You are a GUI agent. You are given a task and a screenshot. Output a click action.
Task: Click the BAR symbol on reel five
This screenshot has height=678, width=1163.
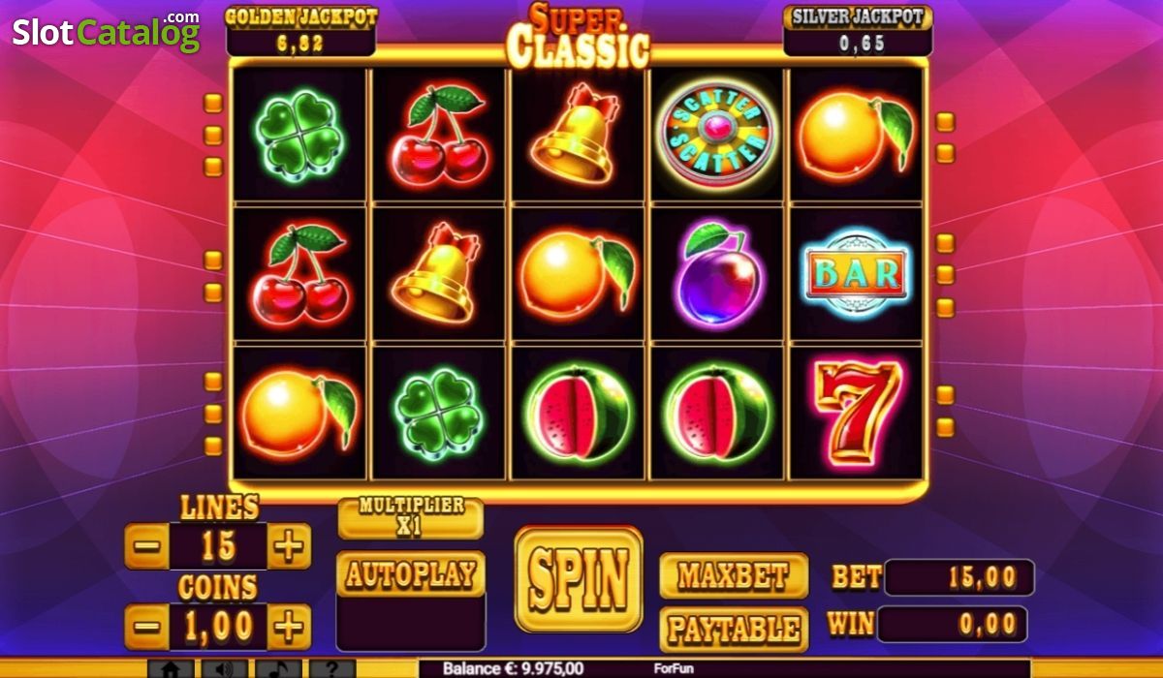(x=857, y=274)
